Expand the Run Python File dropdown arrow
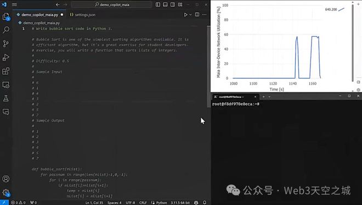 [190, 15]
